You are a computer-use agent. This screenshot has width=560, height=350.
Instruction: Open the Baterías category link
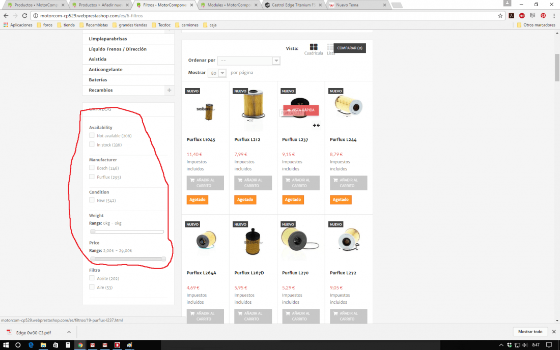pyautogui.click(x=98, y=80)
